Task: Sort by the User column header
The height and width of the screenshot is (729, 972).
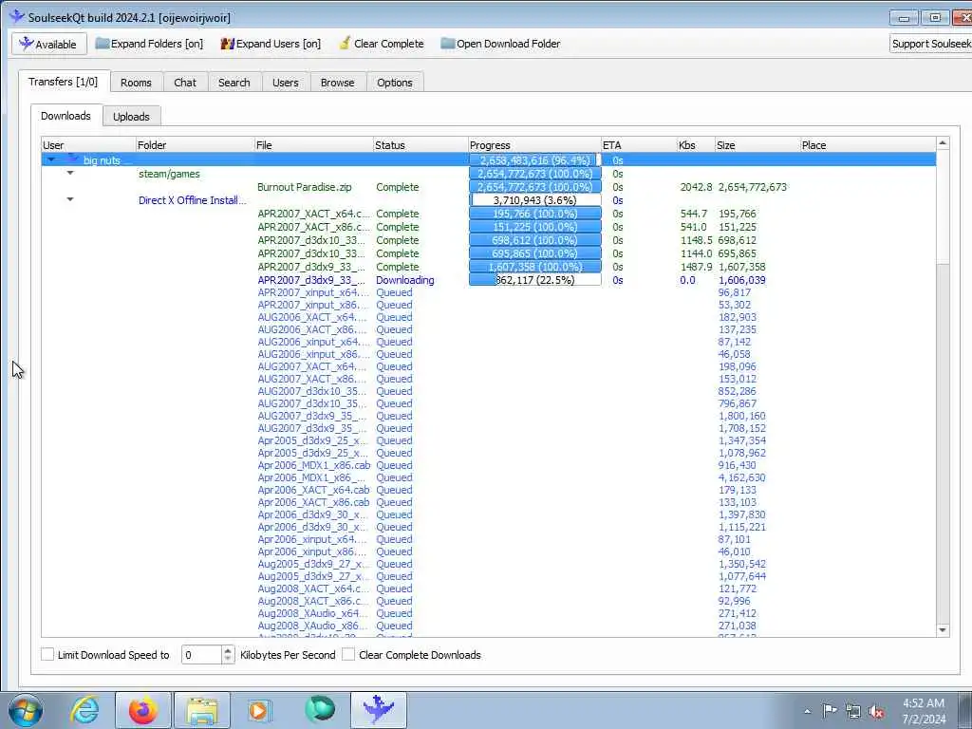Action: pos(88,145)
